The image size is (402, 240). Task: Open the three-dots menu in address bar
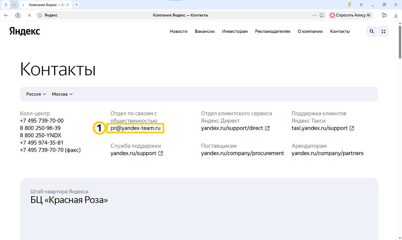coord(314,15)
